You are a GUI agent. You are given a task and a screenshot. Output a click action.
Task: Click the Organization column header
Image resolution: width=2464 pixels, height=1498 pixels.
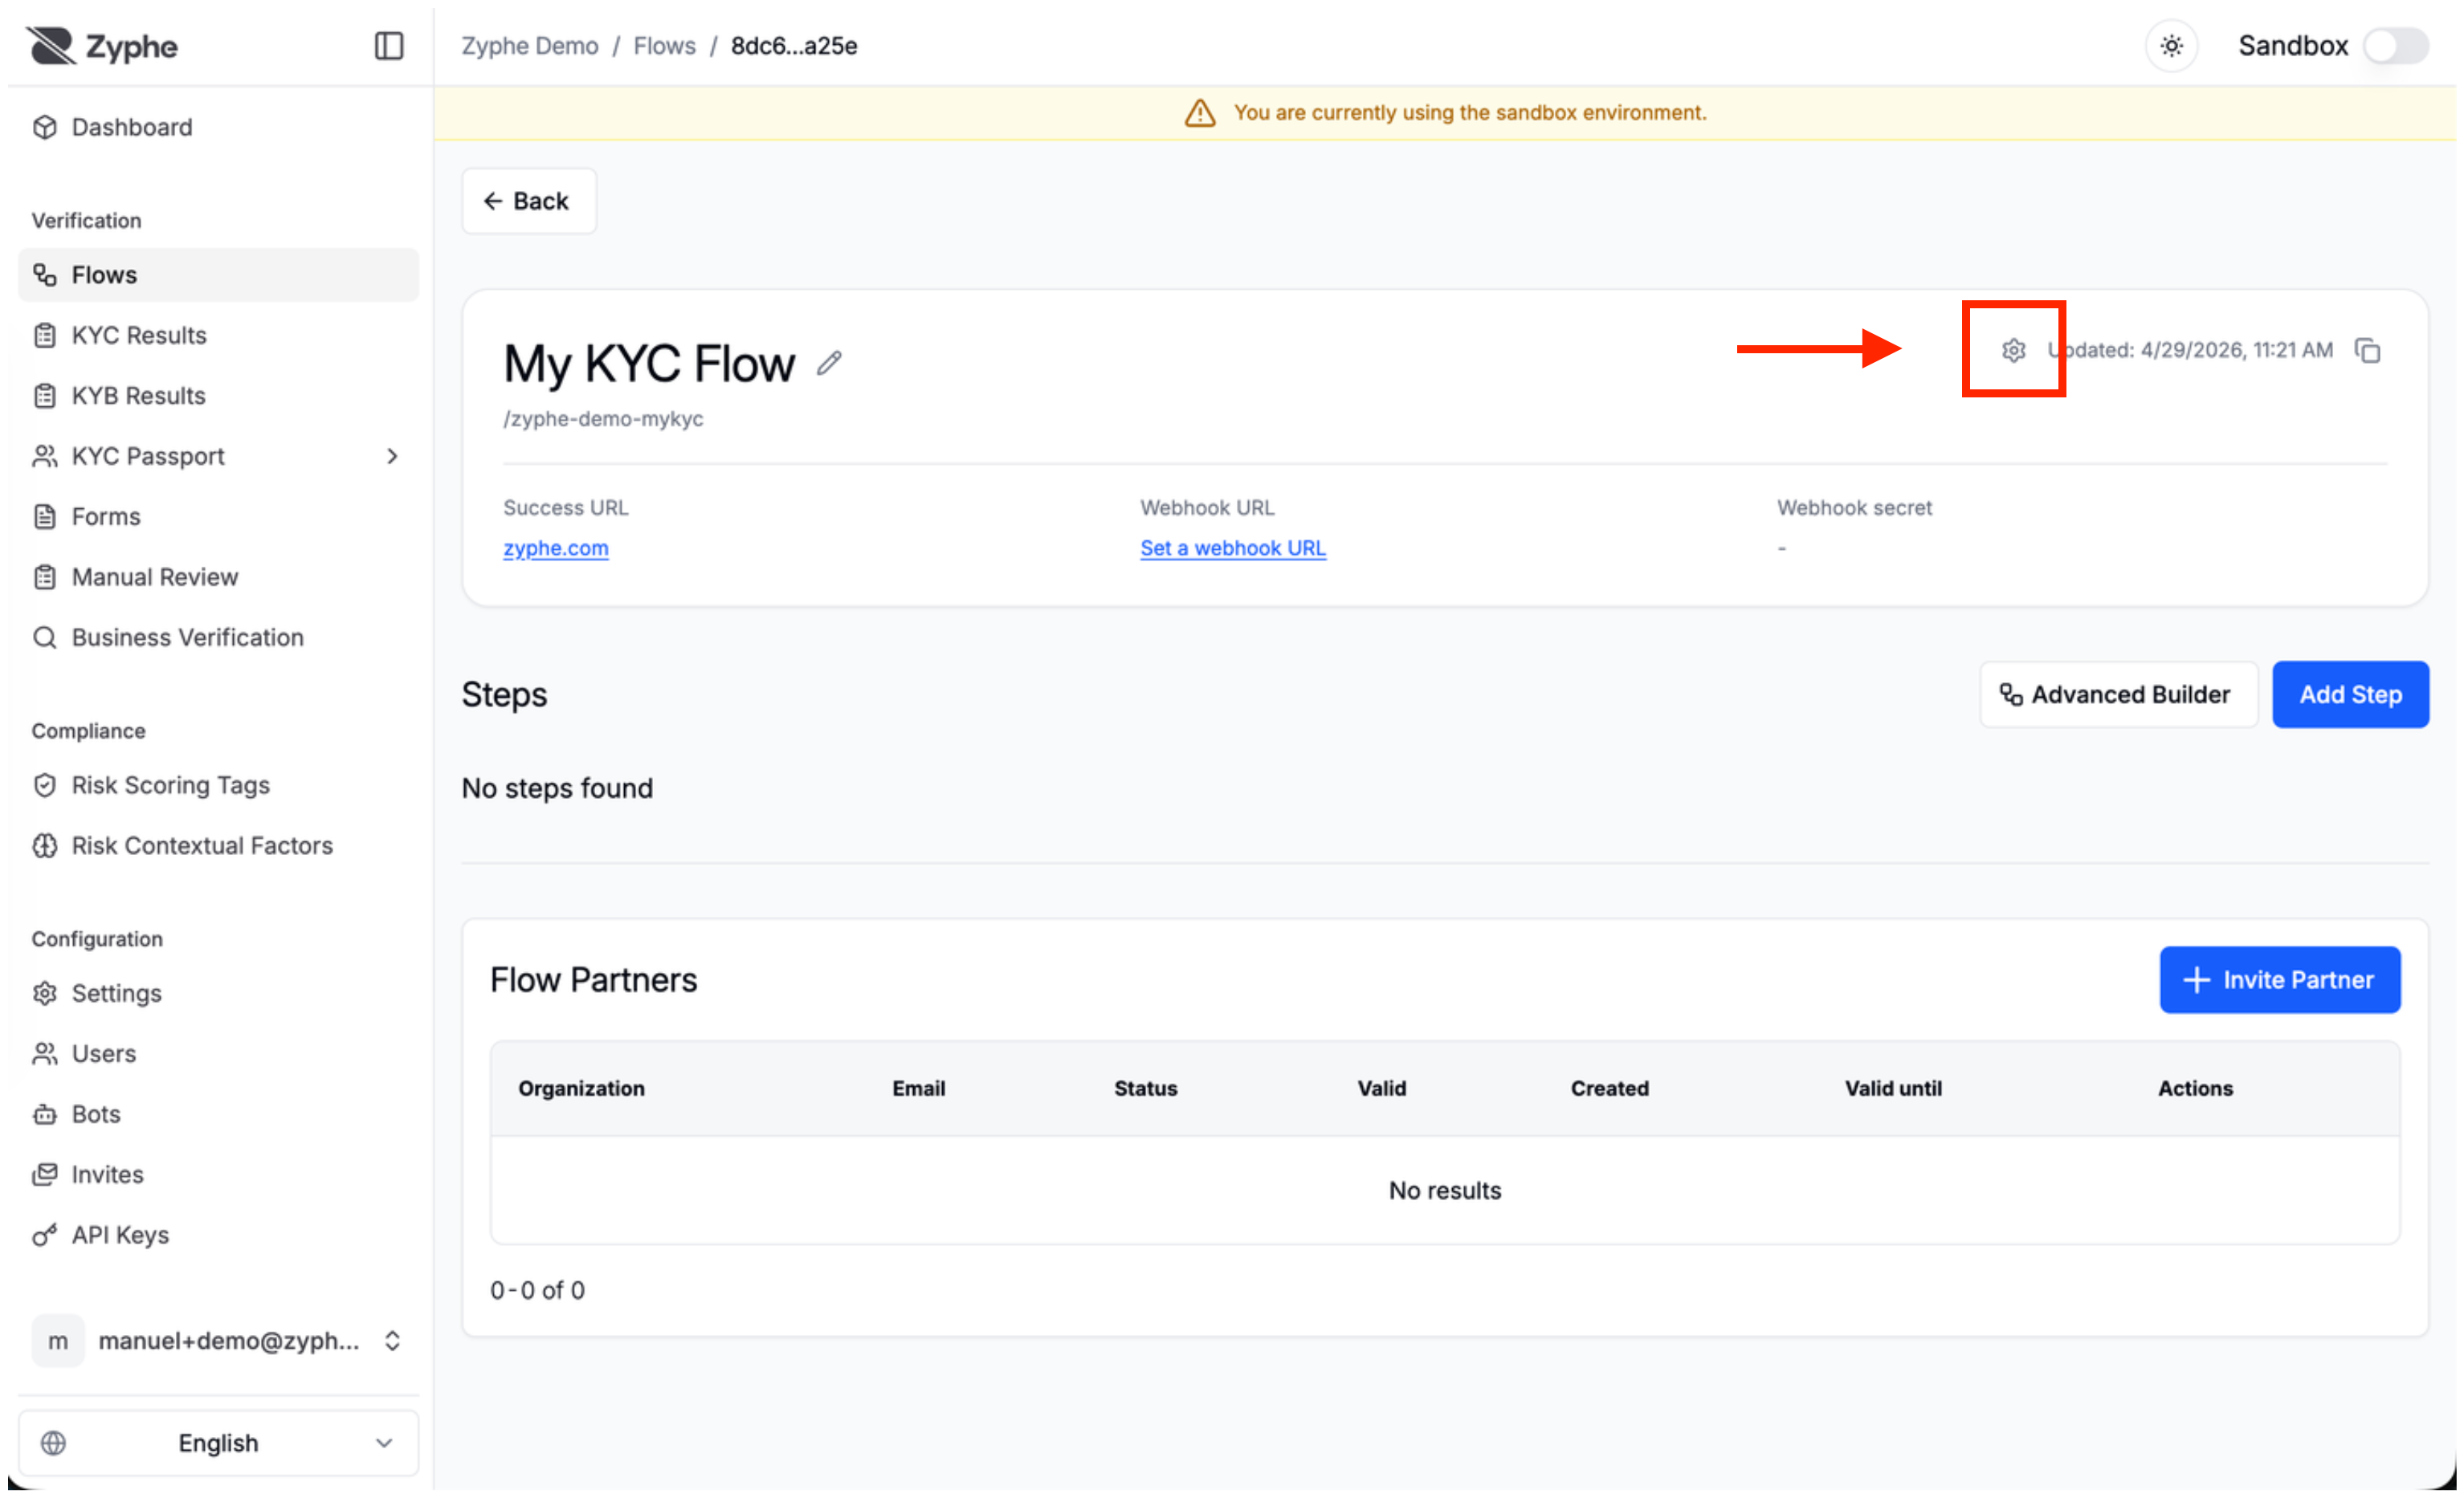coord(581,1089)
